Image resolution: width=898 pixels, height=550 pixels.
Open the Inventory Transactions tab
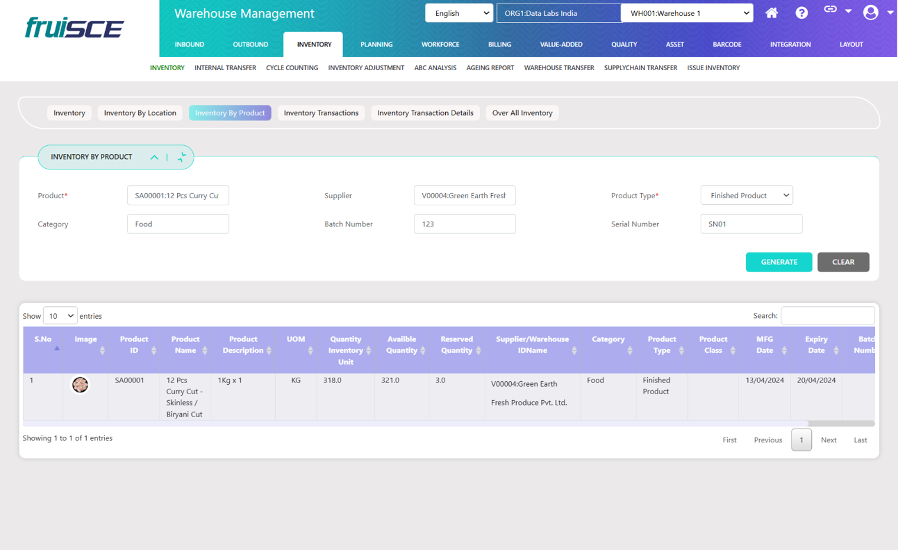click(x=321, y=113)
